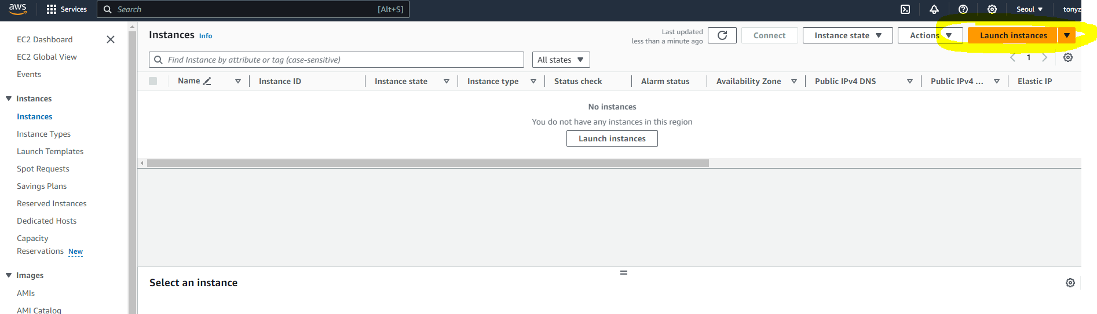Click the sidebar vertical scrollbar
The height and width of the screenshot is (314, 1097).
coord(132,173)
